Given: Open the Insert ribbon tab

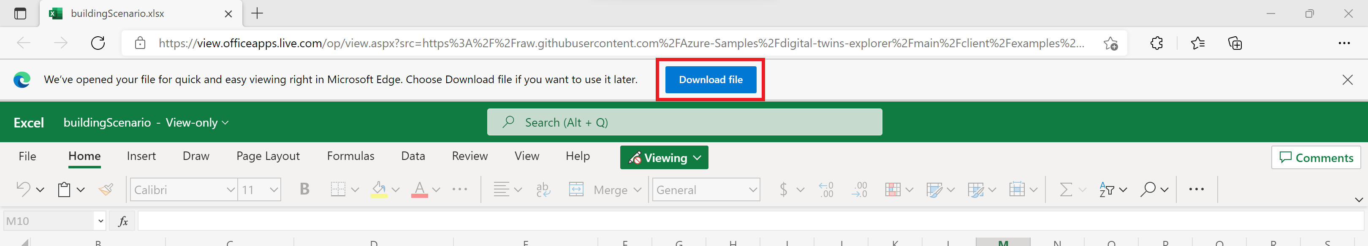Looking at the screenshot, I should [x=141, y=155].
